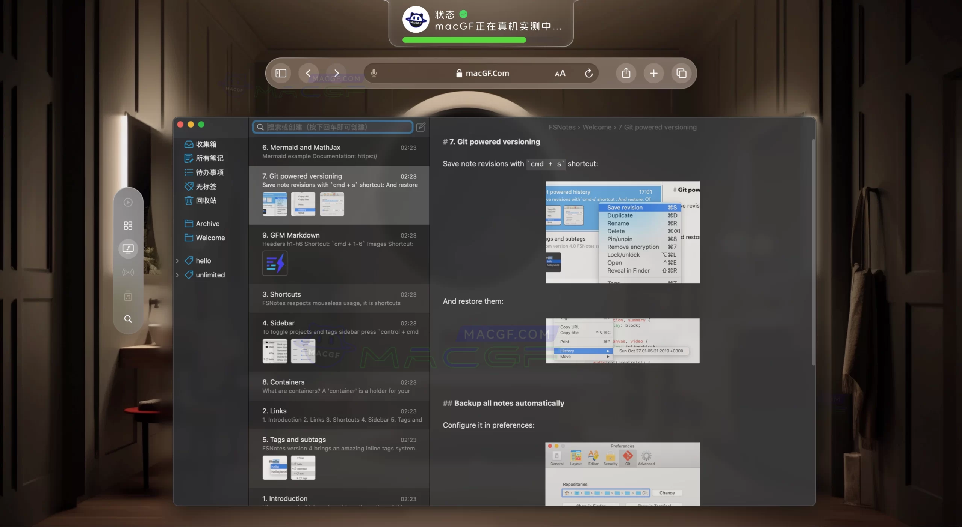
Task: Click the microphone icon in the address bar
Action: [374, 73]
